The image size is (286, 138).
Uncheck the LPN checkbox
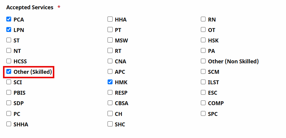(9, 30)
